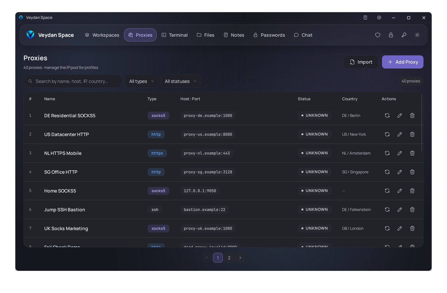Viewport: 447px width, 293px height.
Task: Delete the NL HTTPS Mobile proxy
Action: [x=412, y=153]
